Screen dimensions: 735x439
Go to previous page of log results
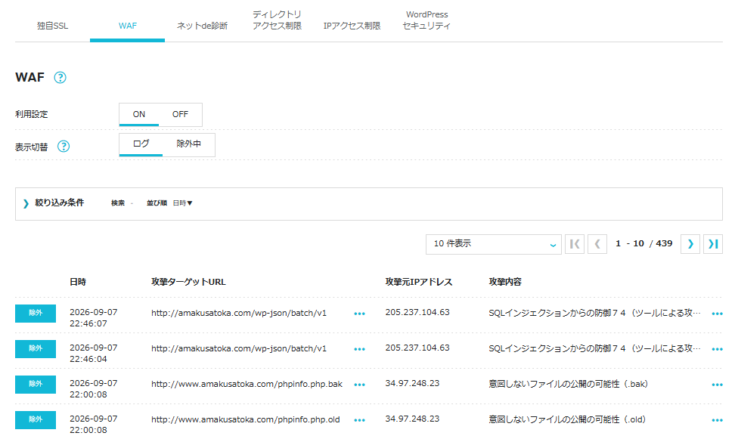point(597,244)
